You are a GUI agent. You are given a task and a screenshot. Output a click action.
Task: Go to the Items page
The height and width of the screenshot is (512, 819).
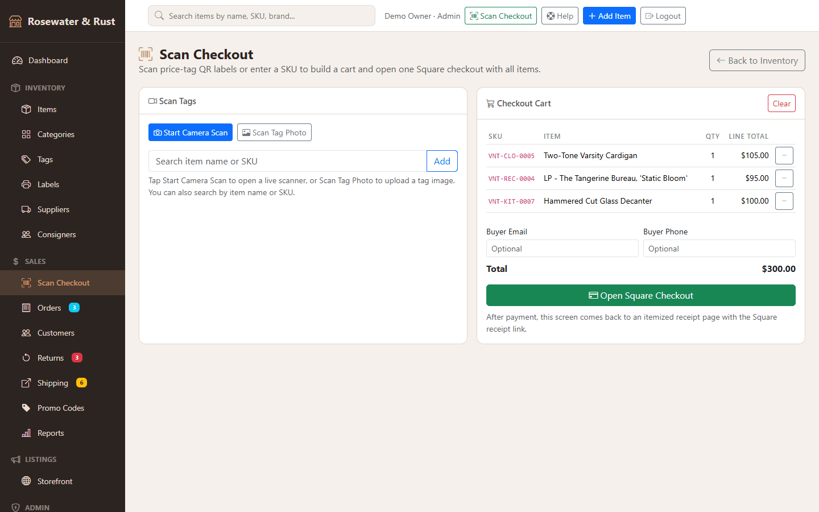click(63, 109)
